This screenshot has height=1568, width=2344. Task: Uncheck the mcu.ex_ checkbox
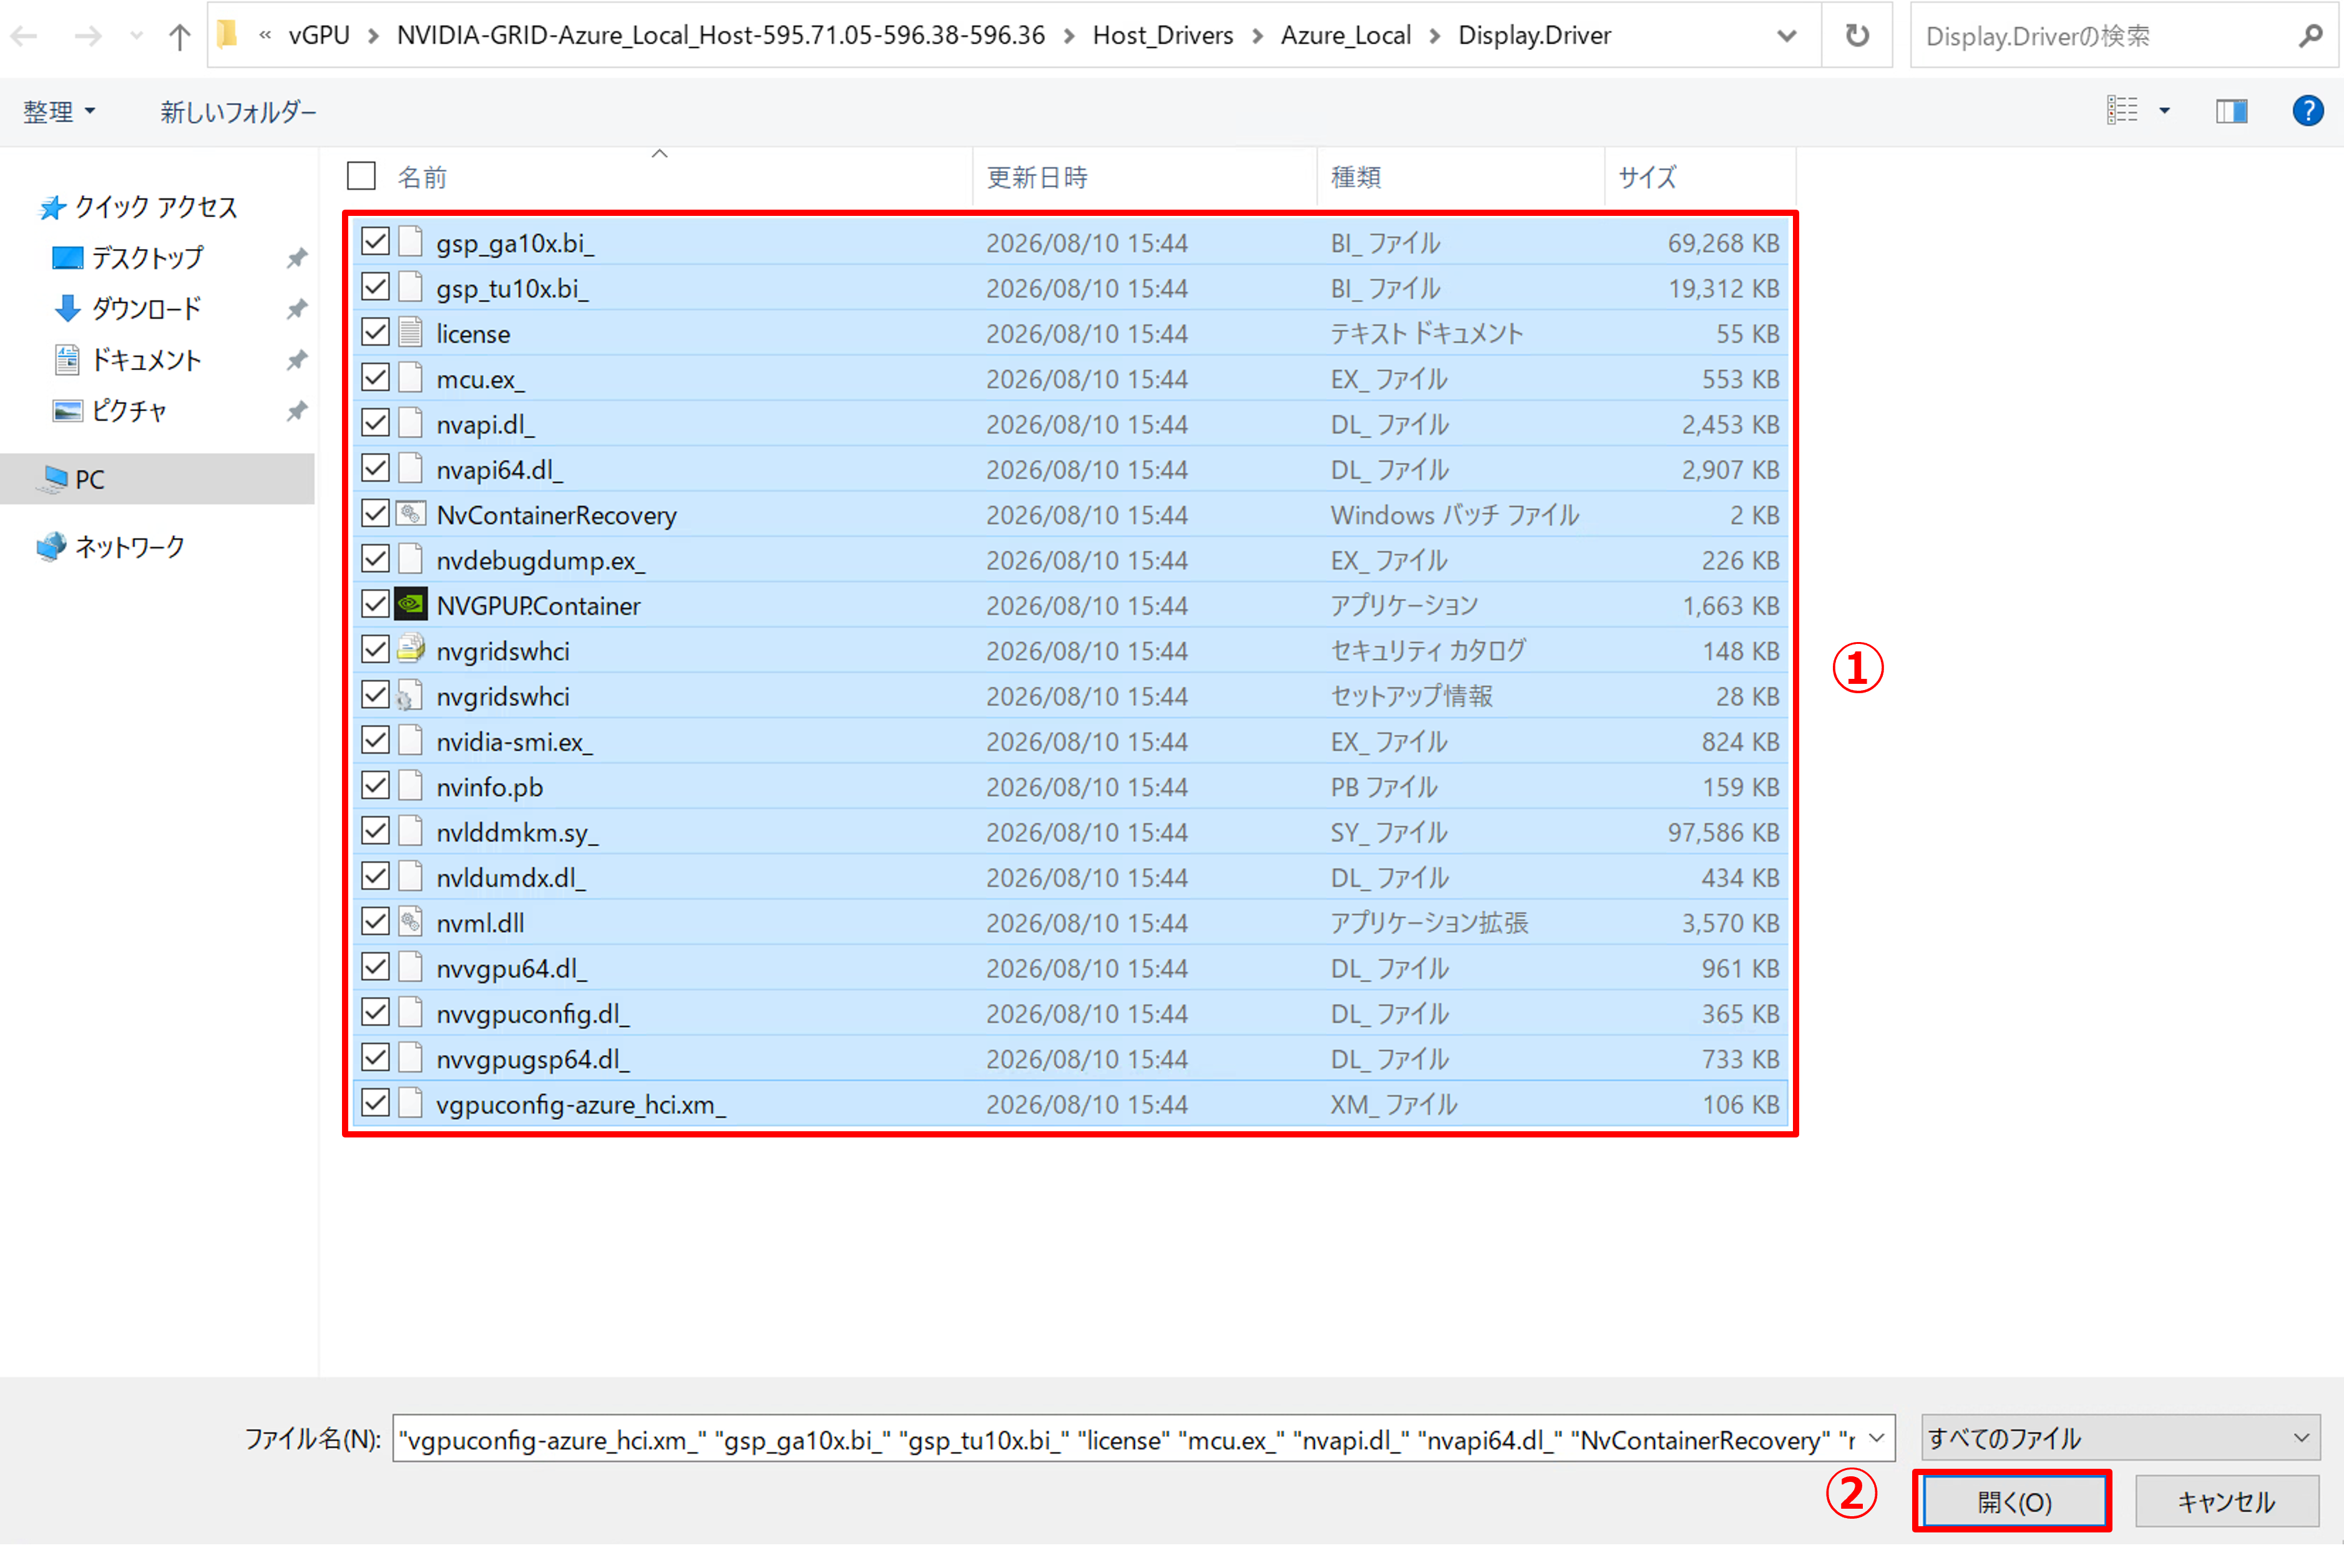point(376,377)
